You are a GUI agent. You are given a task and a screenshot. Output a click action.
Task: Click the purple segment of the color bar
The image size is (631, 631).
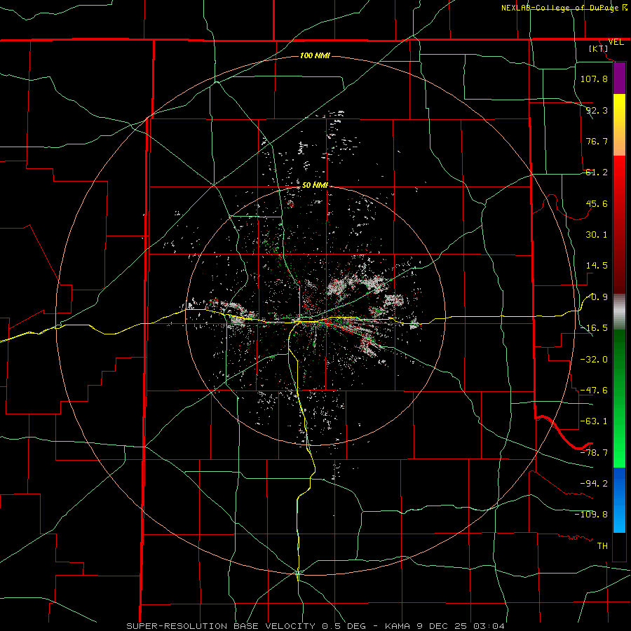[619, 78]
